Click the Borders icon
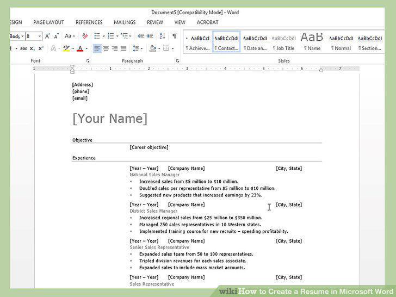396x297 pixels. (166, 48)
